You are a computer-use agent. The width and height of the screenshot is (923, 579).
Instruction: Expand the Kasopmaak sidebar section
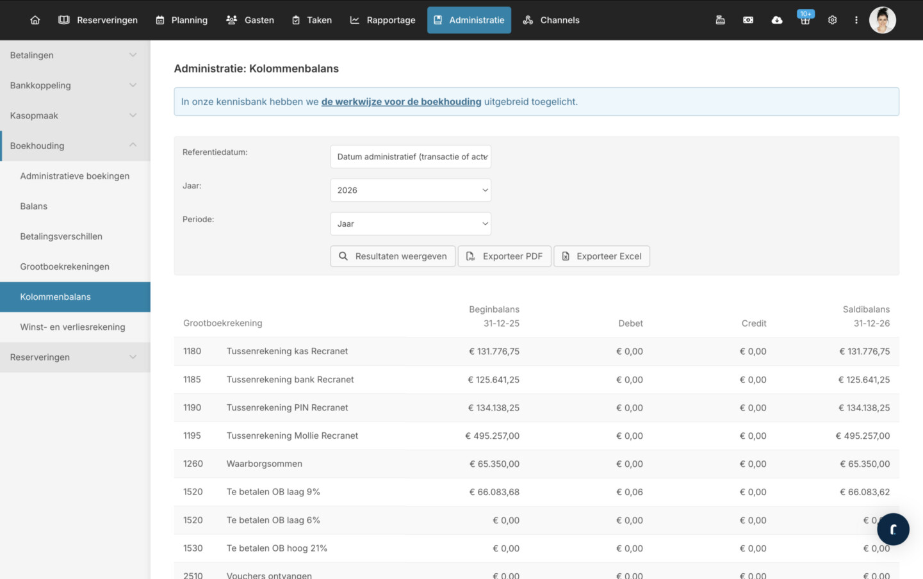click(x=74, y=115)
